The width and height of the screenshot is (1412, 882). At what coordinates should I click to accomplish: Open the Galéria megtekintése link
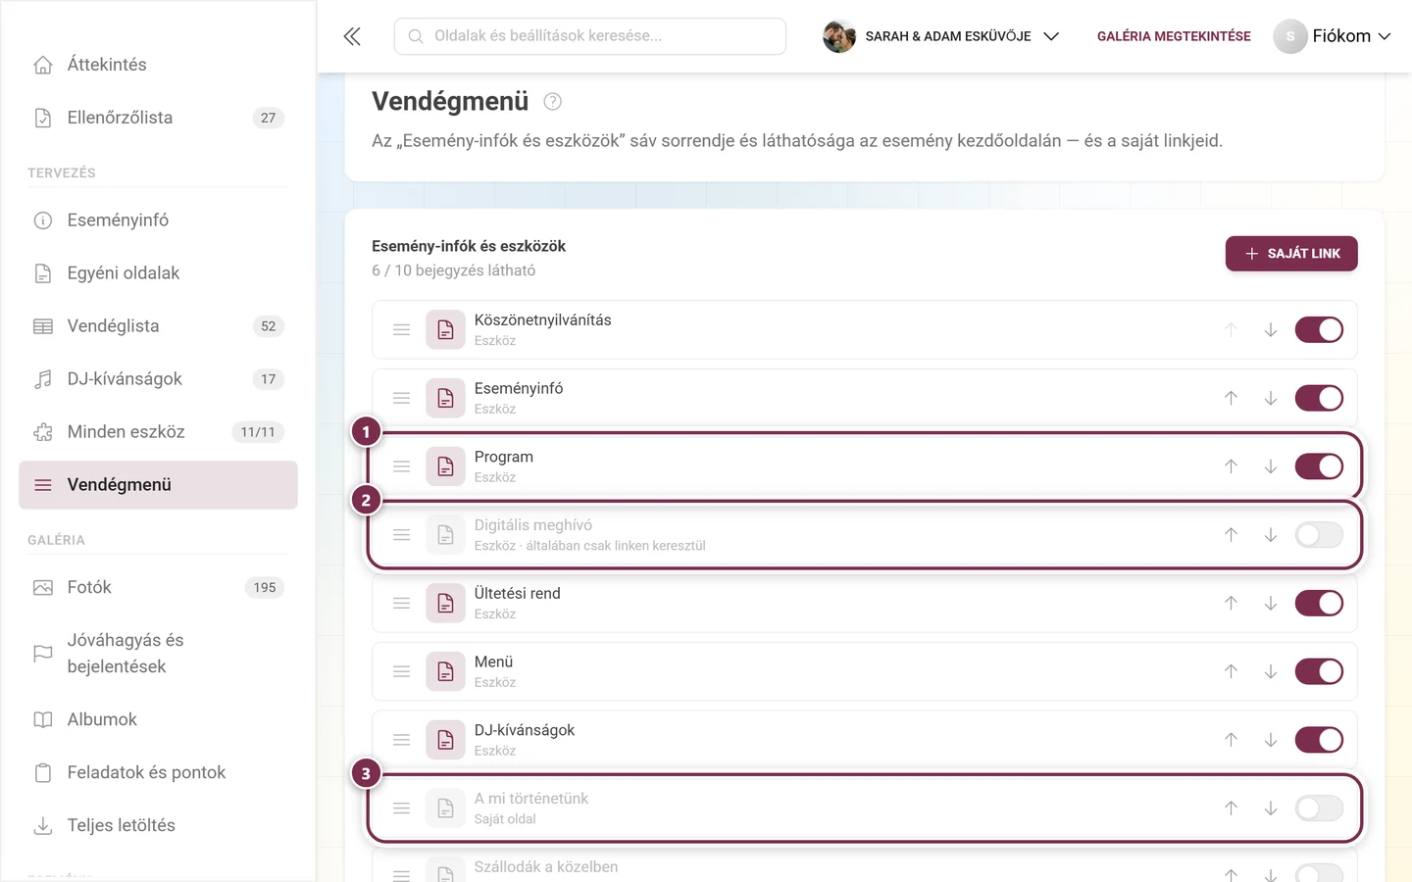[x=1174, y=36]
